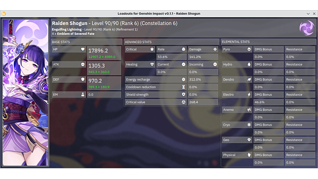Expand the title bar dropdown chevron
This screenshot has width=318, height=179.
point(308,14)
